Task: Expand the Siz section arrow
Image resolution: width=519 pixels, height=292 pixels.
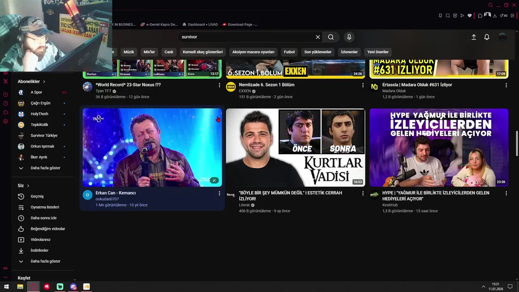Action: click(x=28, y=186)
